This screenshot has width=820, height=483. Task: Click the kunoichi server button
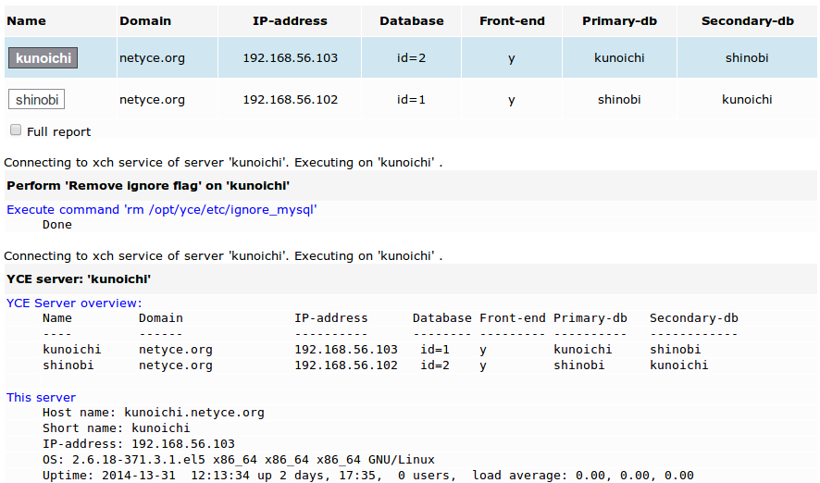tap(43, 58)
